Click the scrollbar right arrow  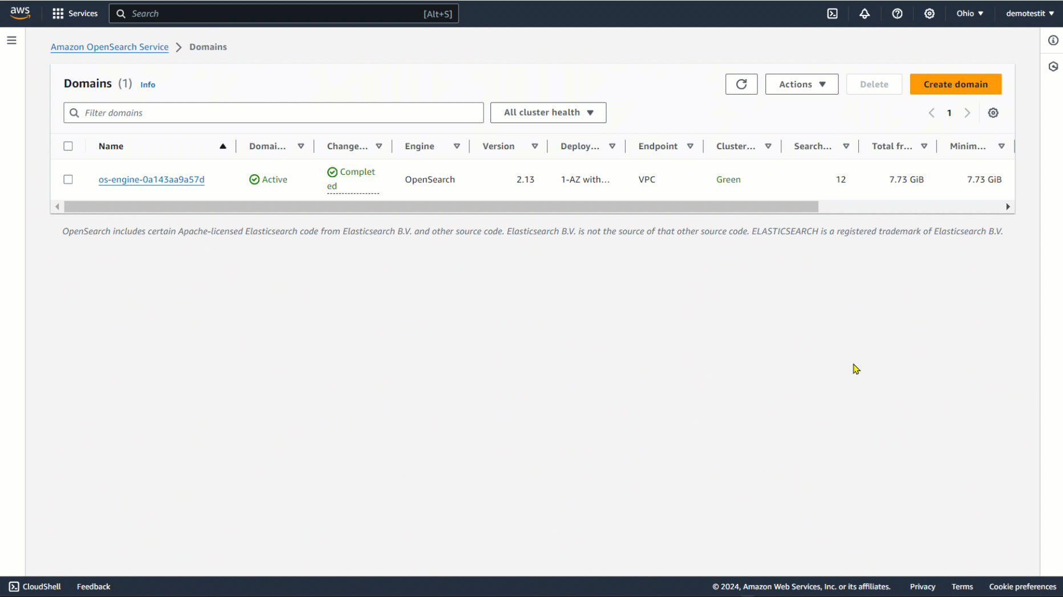click(x=1008, y=207)
